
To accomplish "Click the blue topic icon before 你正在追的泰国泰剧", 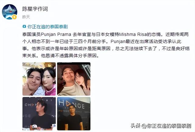I will 24,27.
